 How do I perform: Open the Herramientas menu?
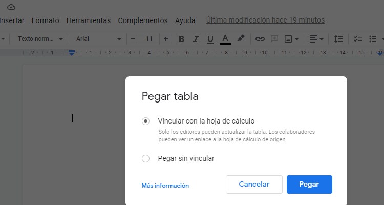[x=89, y=20]
